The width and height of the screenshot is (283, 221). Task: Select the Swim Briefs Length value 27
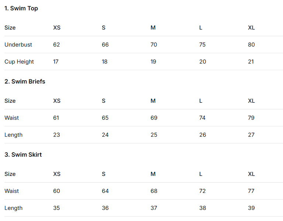click(x=251, y=135)
